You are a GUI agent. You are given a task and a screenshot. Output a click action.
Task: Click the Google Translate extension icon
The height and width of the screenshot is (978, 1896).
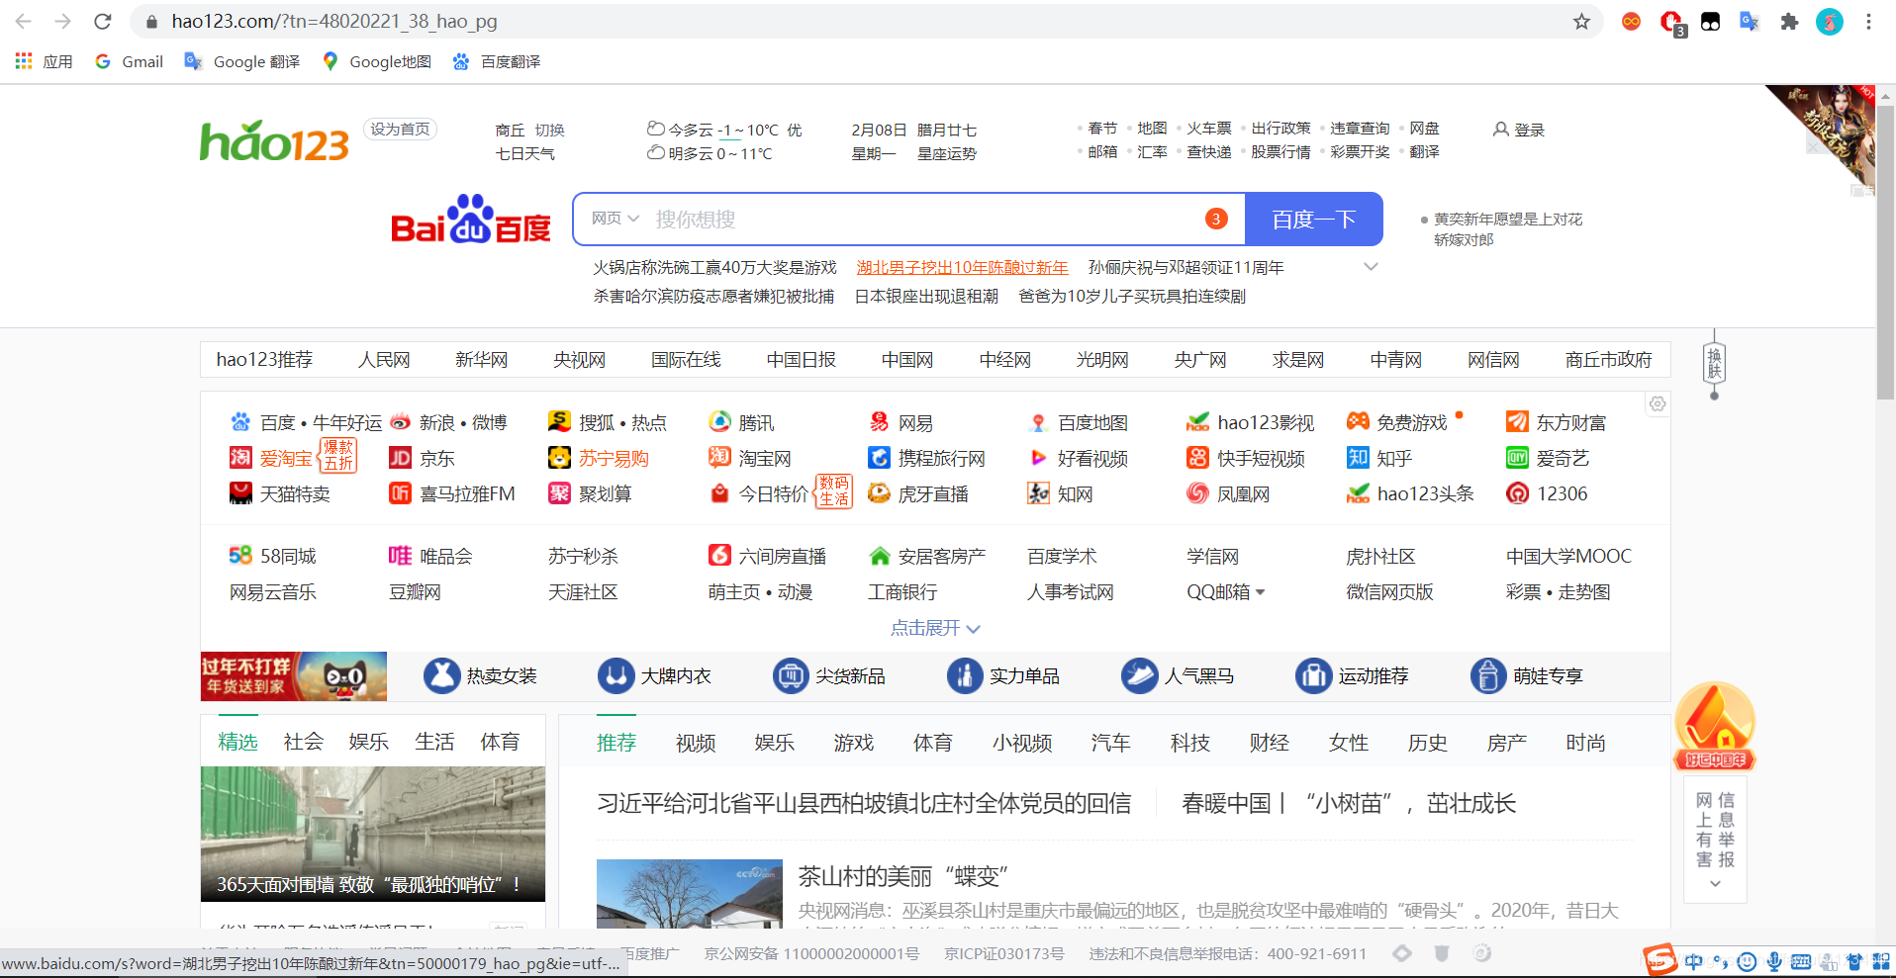click(x=1750, y=21)
